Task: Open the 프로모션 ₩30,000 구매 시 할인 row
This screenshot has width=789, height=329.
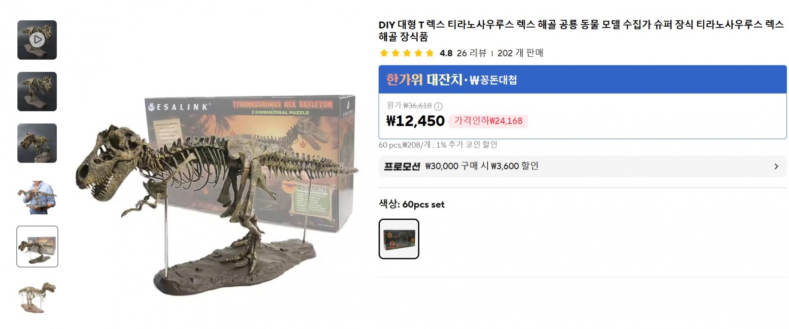Action: click(x=582, y=166)
